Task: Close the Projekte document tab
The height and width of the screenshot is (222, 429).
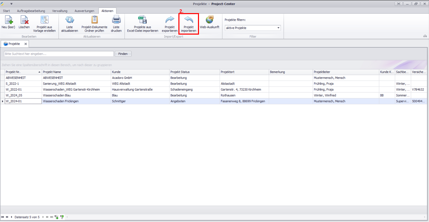Action: click(26, 44)
